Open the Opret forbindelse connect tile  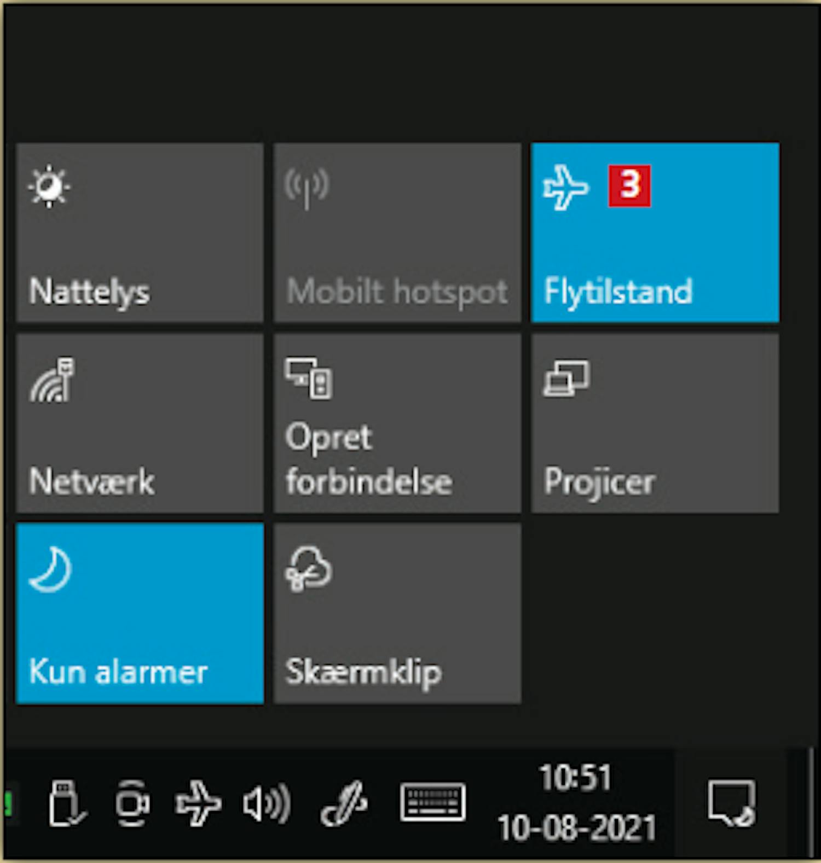pos(397,423)
